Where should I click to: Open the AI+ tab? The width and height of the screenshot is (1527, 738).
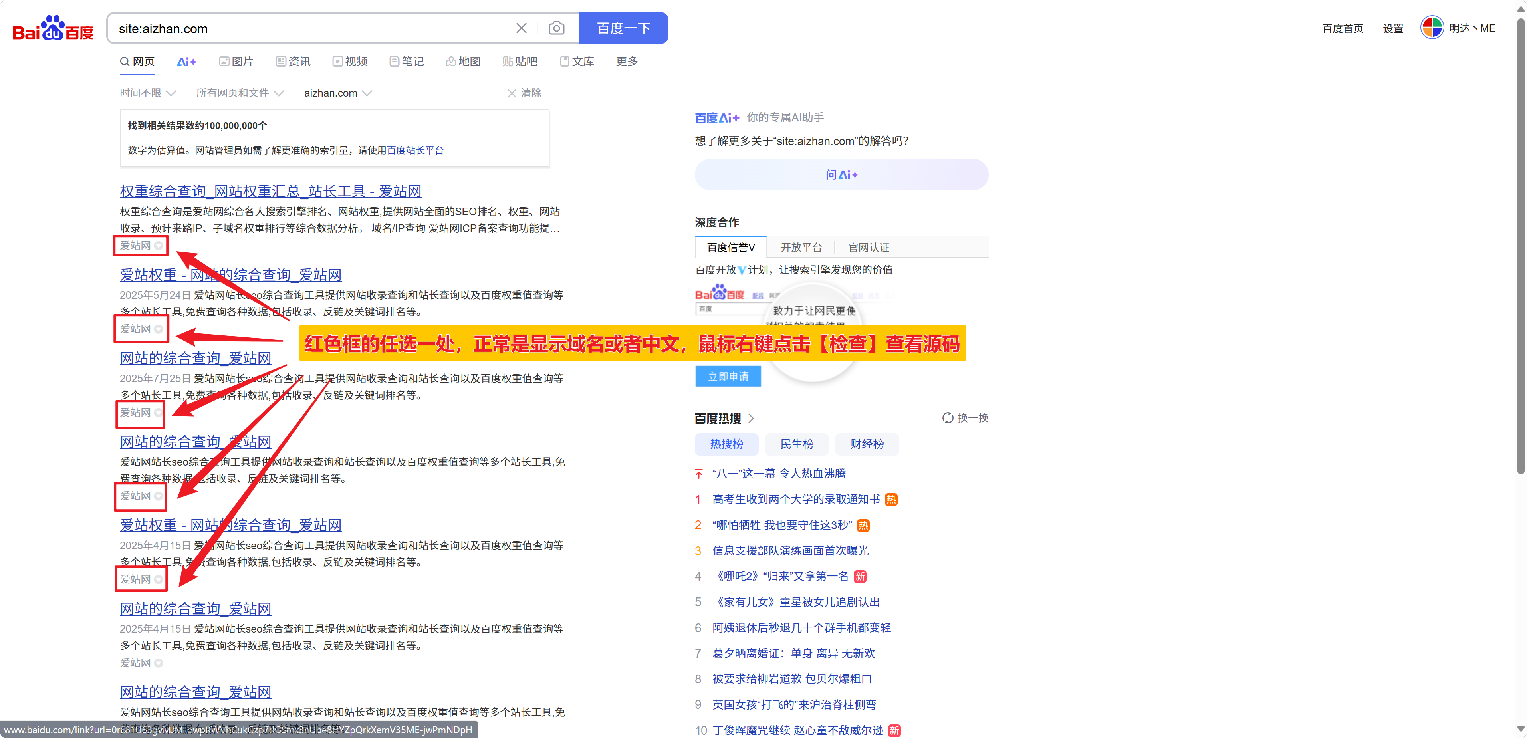click(186, 61)
